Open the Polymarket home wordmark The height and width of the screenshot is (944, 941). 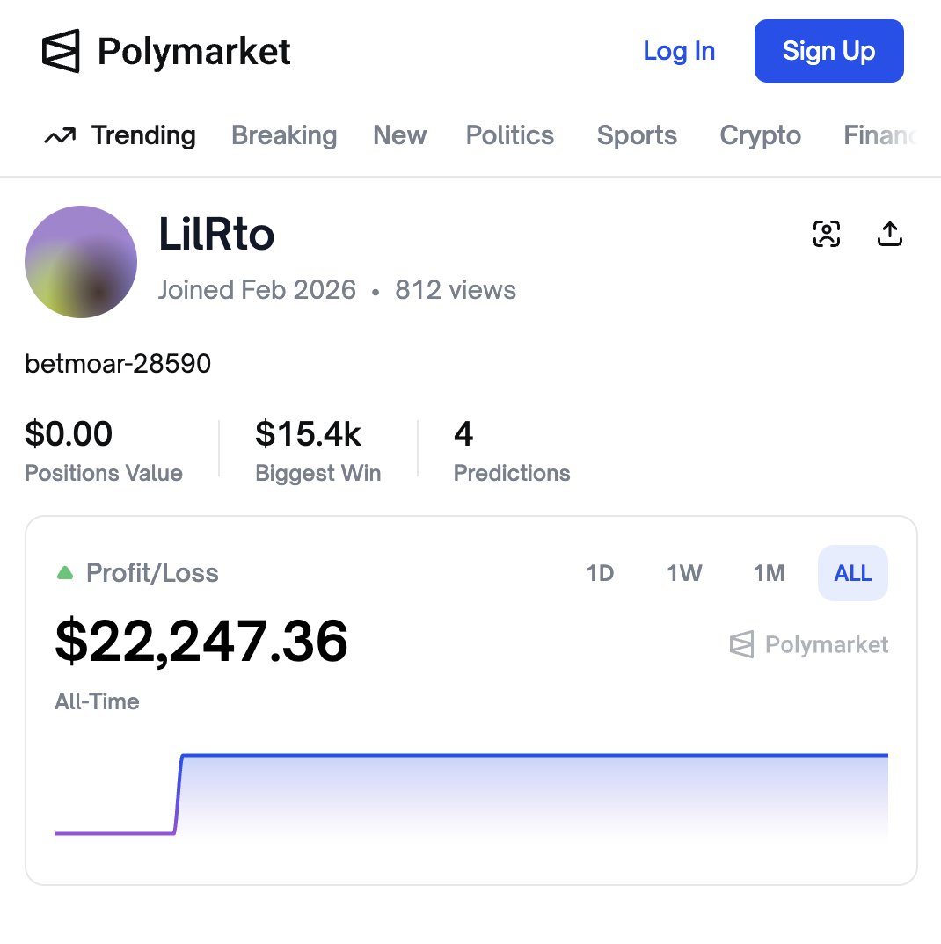(x=194, y=51)
